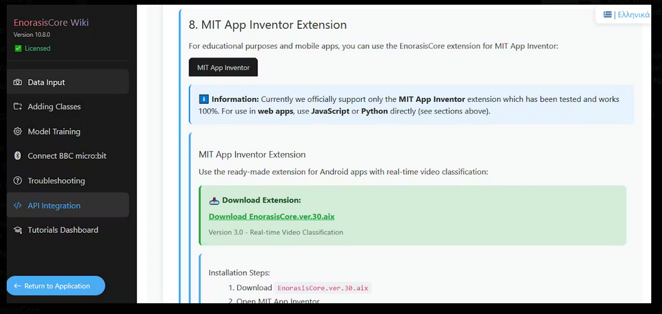Click the EnorasisCore Wiki title
The height and width of the screenshot is (314, 662).
(51, 23)
